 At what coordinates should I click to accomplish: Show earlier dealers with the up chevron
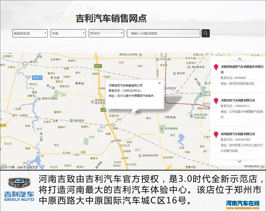[x=240, y=59]
